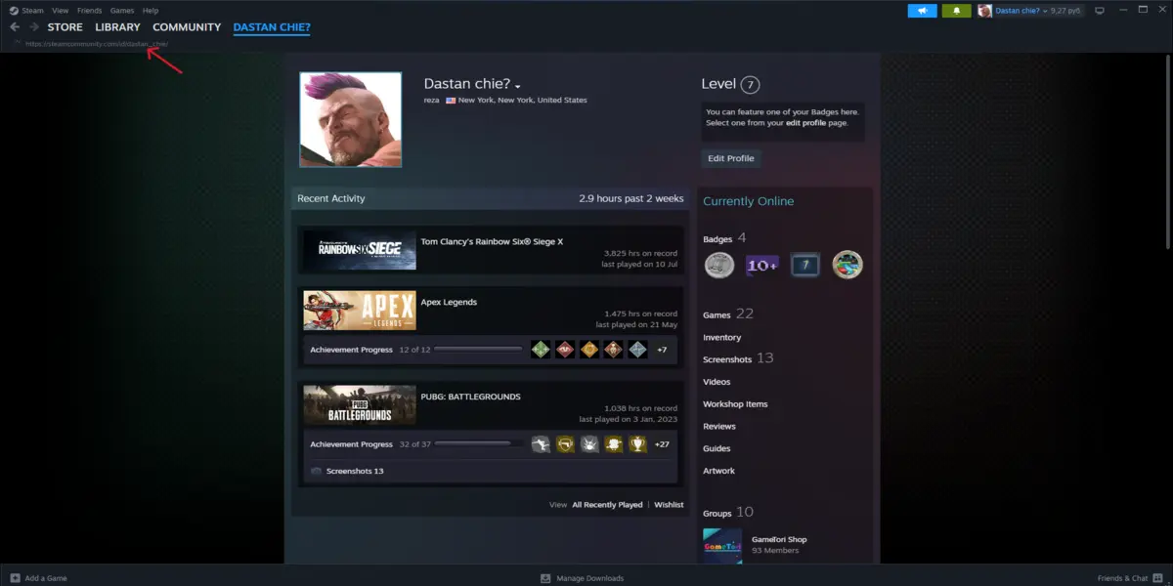Click the Add a Game plus icon
This screenshot has height=586, width=1173.
coord(14,578)
